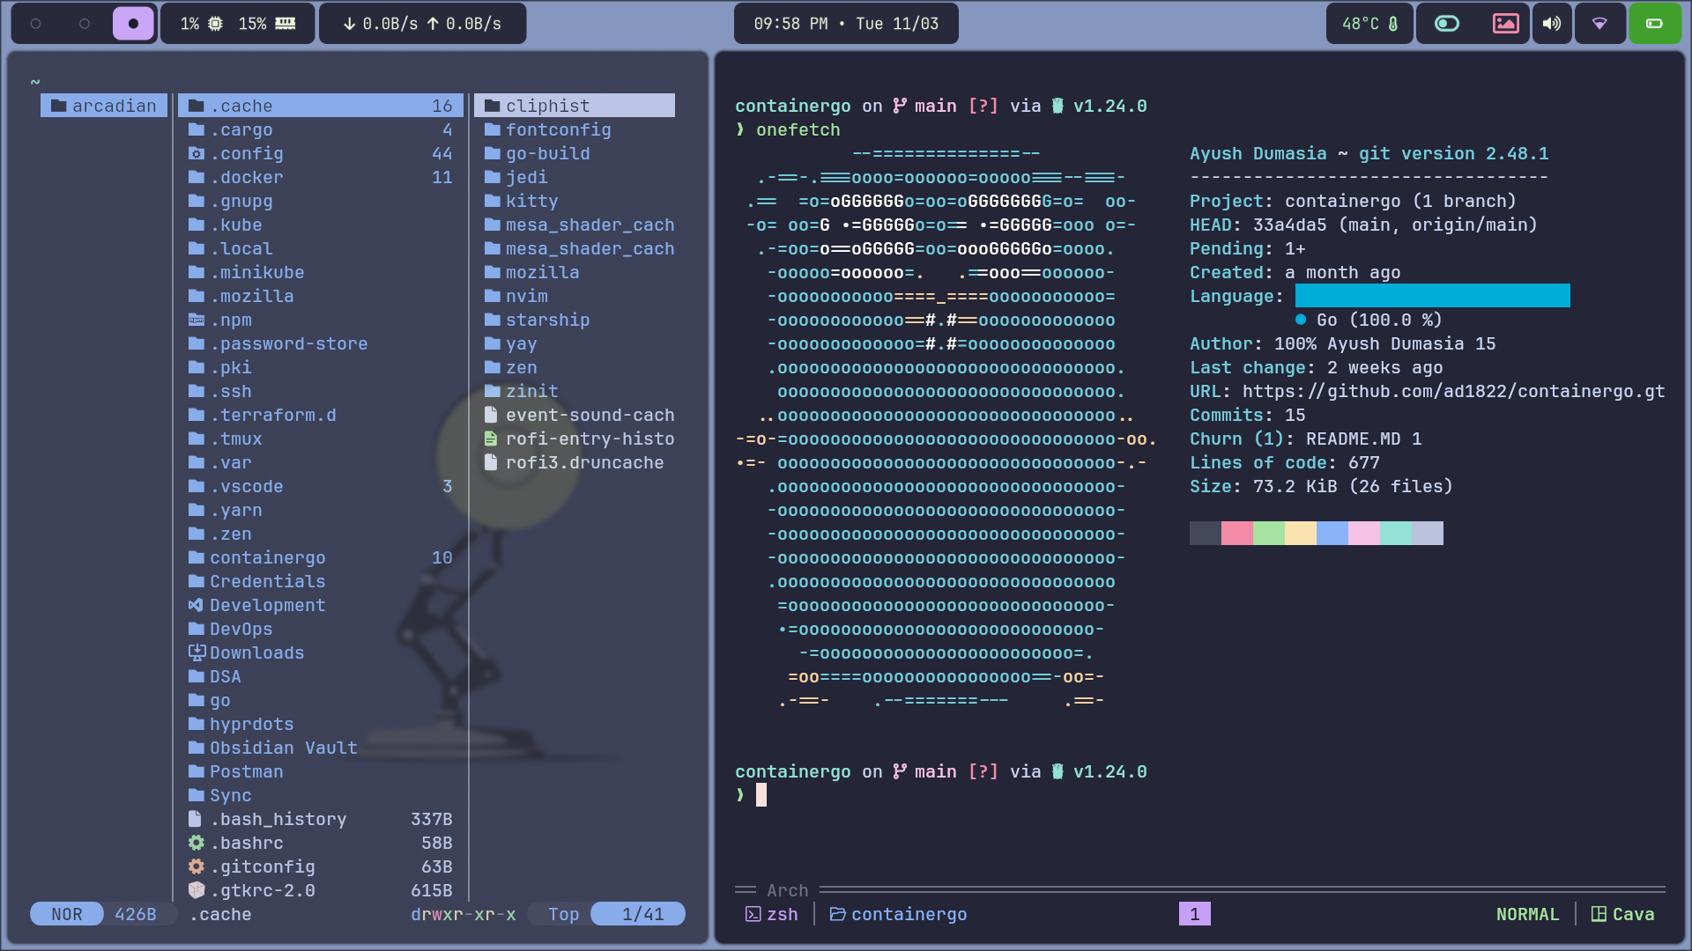Open the wallpaper picker icon

[x=1505, y=24]
